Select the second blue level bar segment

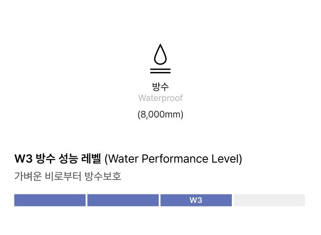[123, 200]
